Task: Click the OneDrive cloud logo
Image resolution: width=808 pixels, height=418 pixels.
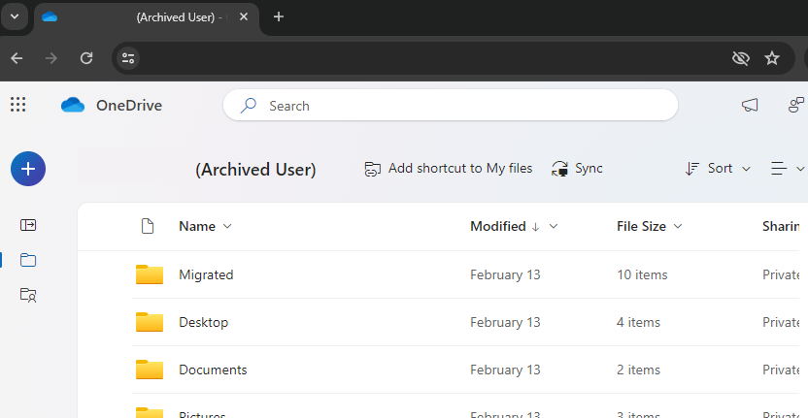Action: (73, 105)
